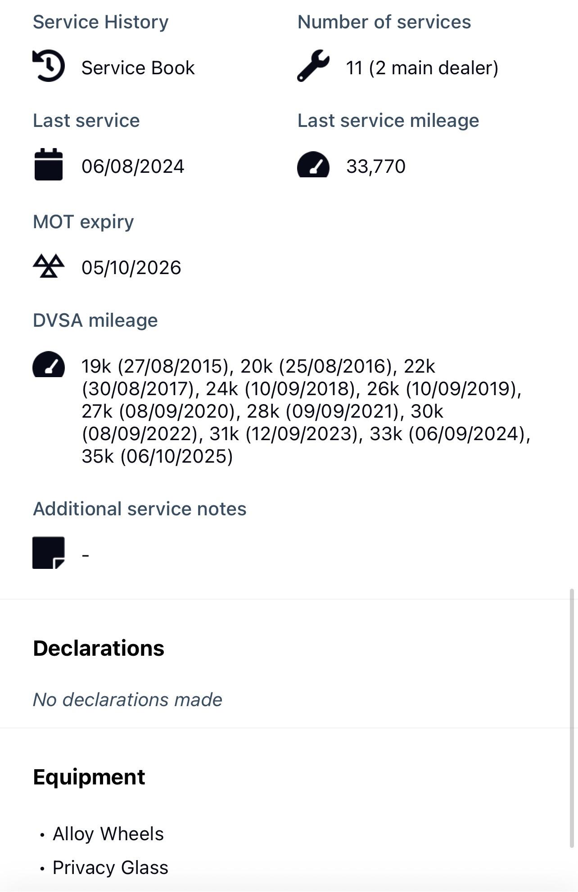Click the sticky note icon for service notes

click(49, 553)
